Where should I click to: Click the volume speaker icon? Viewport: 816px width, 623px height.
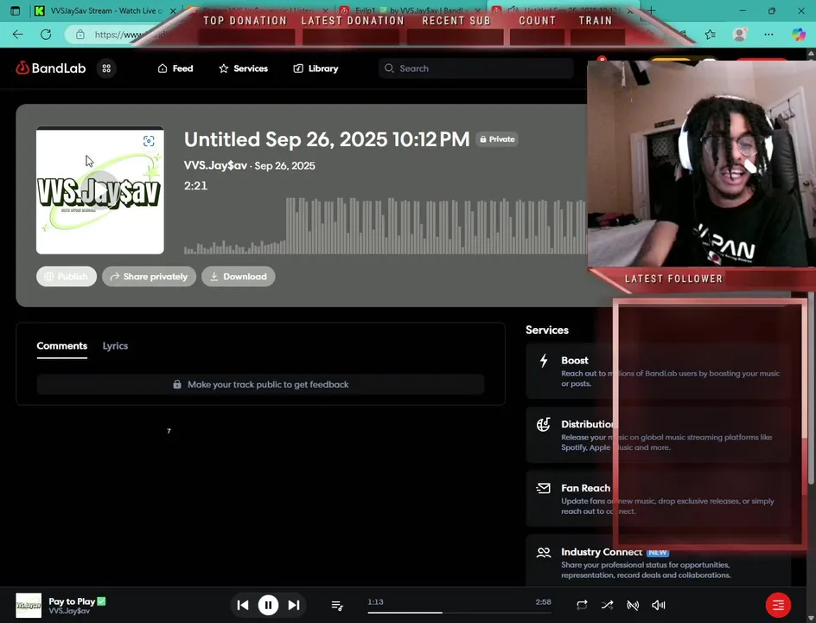(659, 605)
